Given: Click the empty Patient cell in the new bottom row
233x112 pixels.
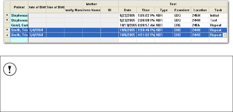Looking at the screenshot, I should (x=19, y=40).
